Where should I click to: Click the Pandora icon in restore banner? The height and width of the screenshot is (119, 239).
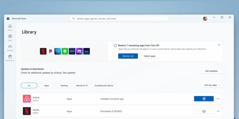tap(50, 51)
